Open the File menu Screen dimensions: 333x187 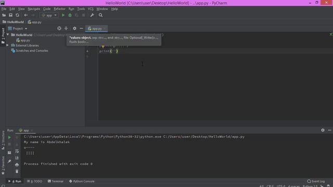pyautogui.click(x=4, y=9)
